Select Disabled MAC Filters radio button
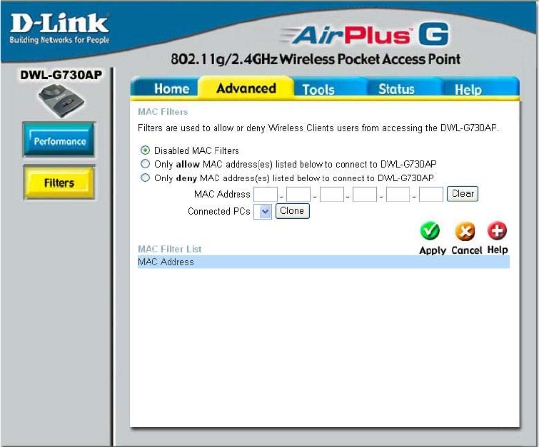 point(146,150)
